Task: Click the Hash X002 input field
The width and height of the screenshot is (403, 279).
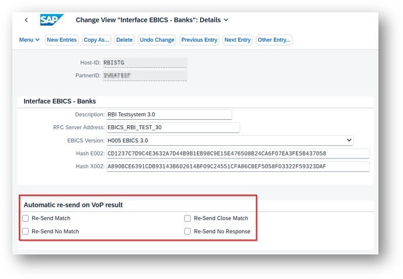Action: tap(238, 167)
